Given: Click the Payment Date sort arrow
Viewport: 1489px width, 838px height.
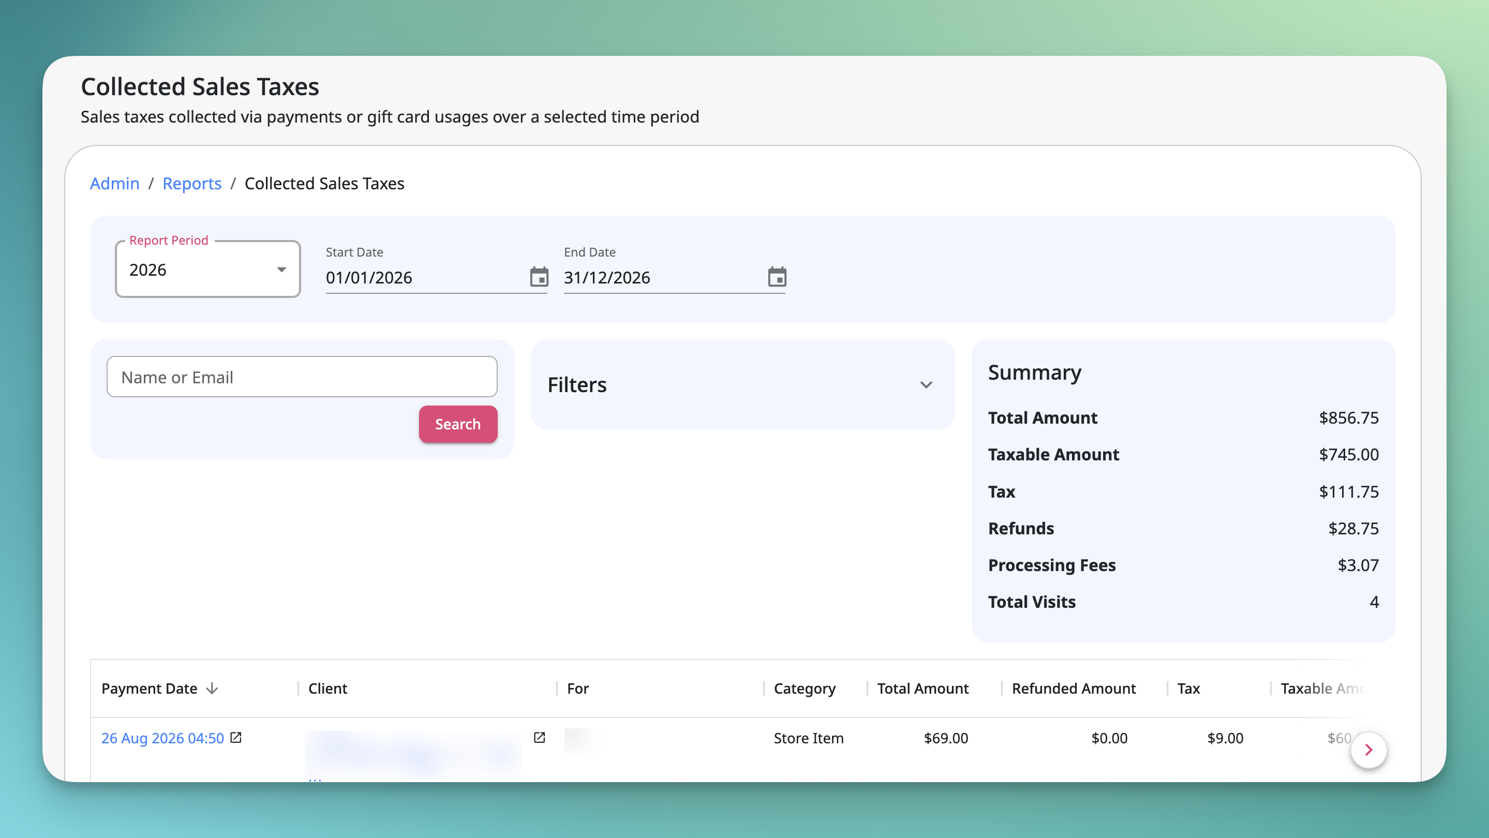Looking at the screenshot, I should [x=212, y=689].
